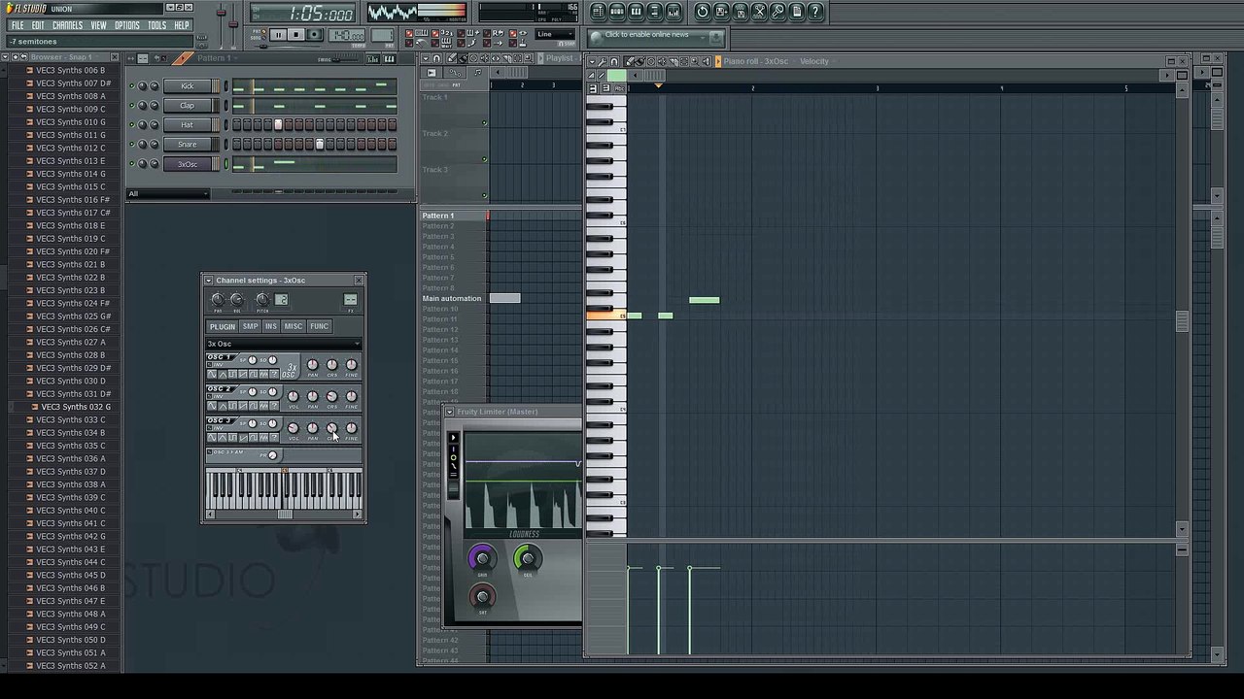Open the Browser panel menu arrow
Viewport: 1244px width, 699px height.
[6, 57]
